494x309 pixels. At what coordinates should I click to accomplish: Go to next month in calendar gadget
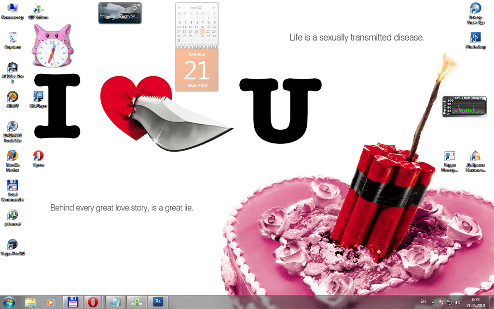(x=214, y=8)
